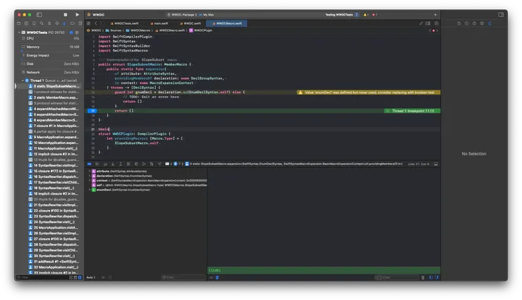Open the Memory gauge in debug navigator
This screenshot has width=522, height=300.
point(33,47)
